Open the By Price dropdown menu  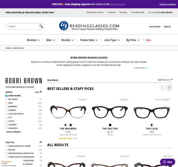click(133, 40)
